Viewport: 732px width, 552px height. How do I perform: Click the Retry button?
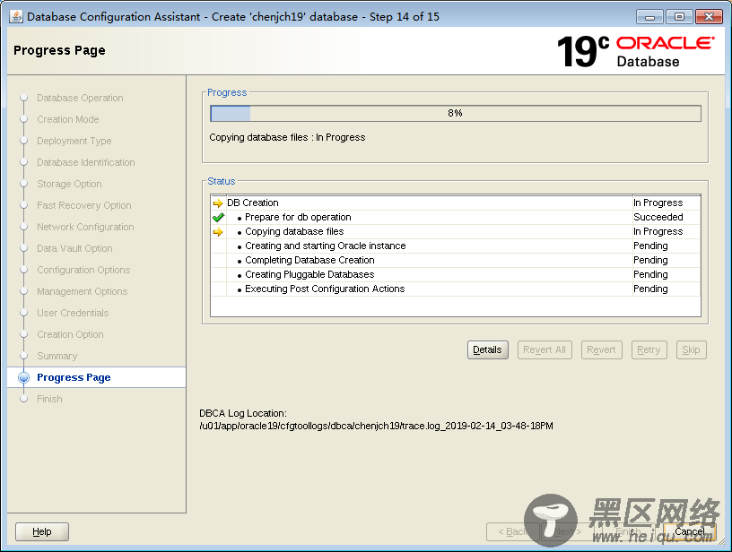pyautogui.click(x=649, y=349)
